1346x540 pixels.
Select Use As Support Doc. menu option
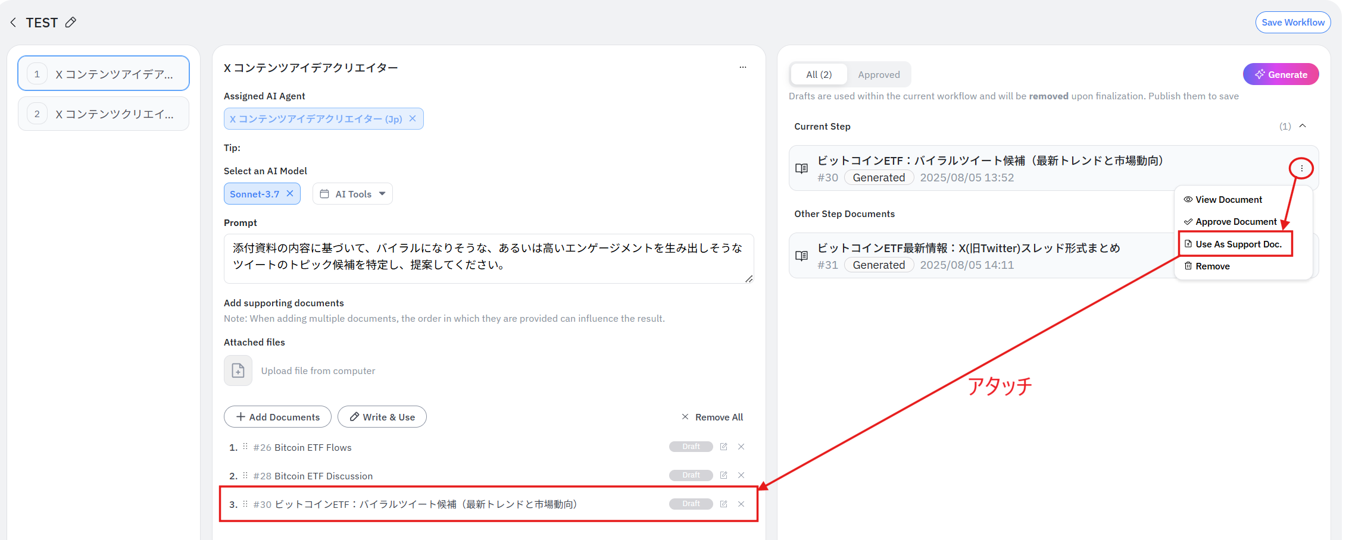[1238, 244]
